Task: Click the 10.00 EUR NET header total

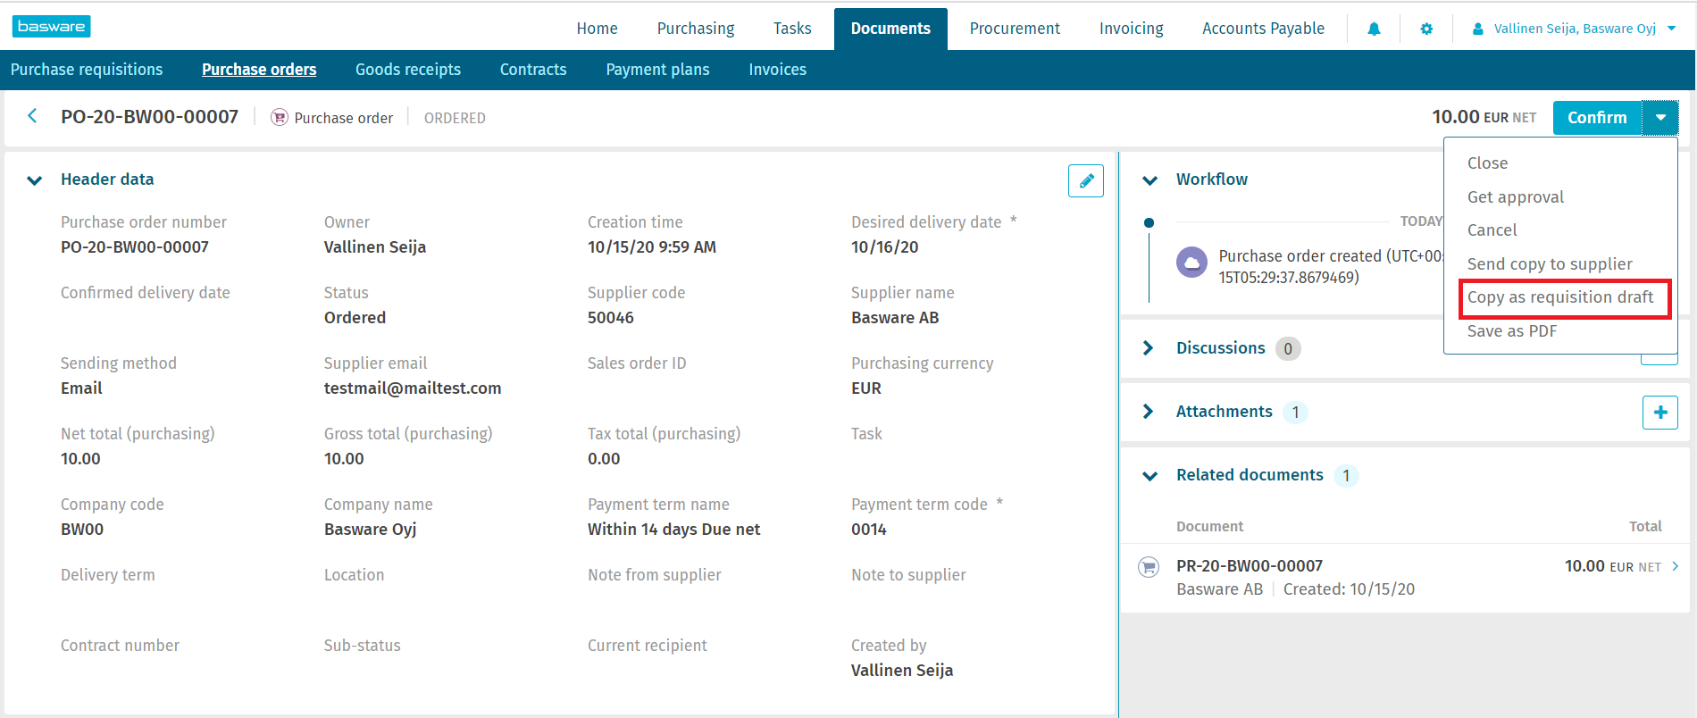Action: tap(1484, 117)
